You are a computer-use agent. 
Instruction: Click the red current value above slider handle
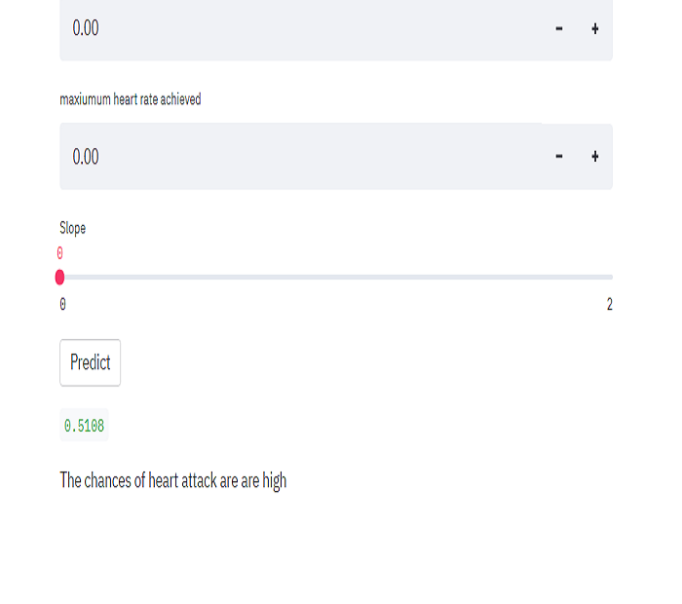[60, 253]
